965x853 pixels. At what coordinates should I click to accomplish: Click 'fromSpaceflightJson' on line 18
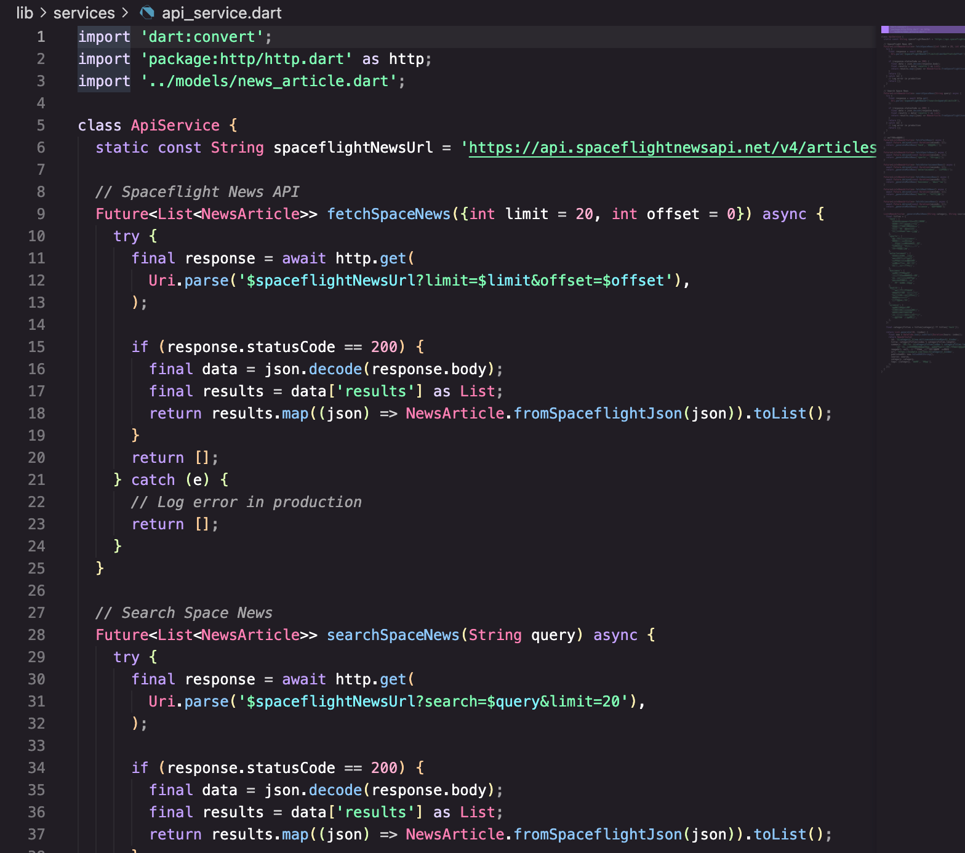[598, 414]
